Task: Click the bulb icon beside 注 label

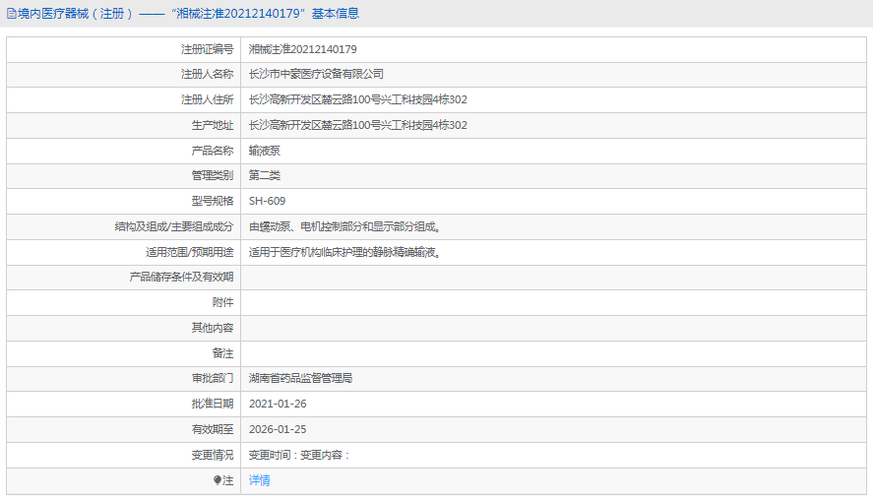Action: [x=218, y=480]
